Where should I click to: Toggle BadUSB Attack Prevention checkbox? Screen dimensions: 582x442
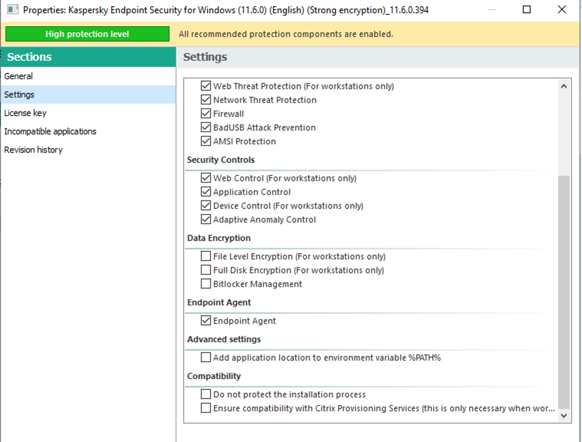pos(206,127)
